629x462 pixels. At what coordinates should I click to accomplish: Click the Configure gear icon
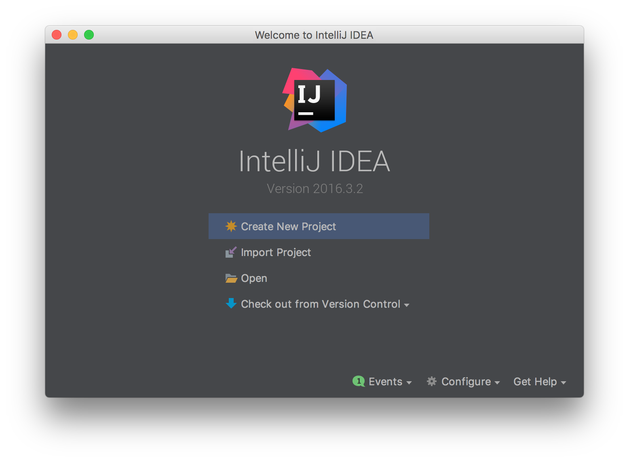point(431,381)
